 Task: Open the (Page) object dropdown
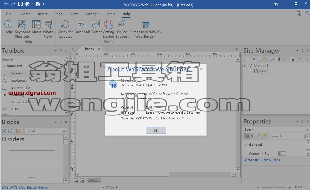pyautogui.click(x=308, y=129)
